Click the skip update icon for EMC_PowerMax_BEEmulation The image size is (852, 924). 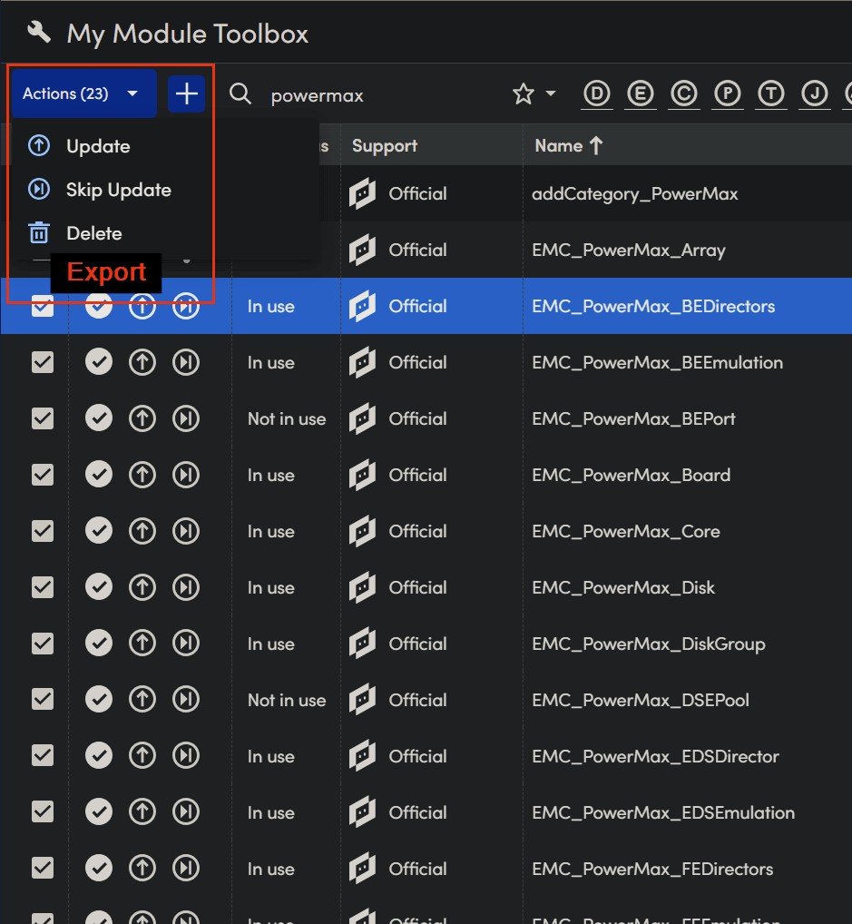[186, 362]
